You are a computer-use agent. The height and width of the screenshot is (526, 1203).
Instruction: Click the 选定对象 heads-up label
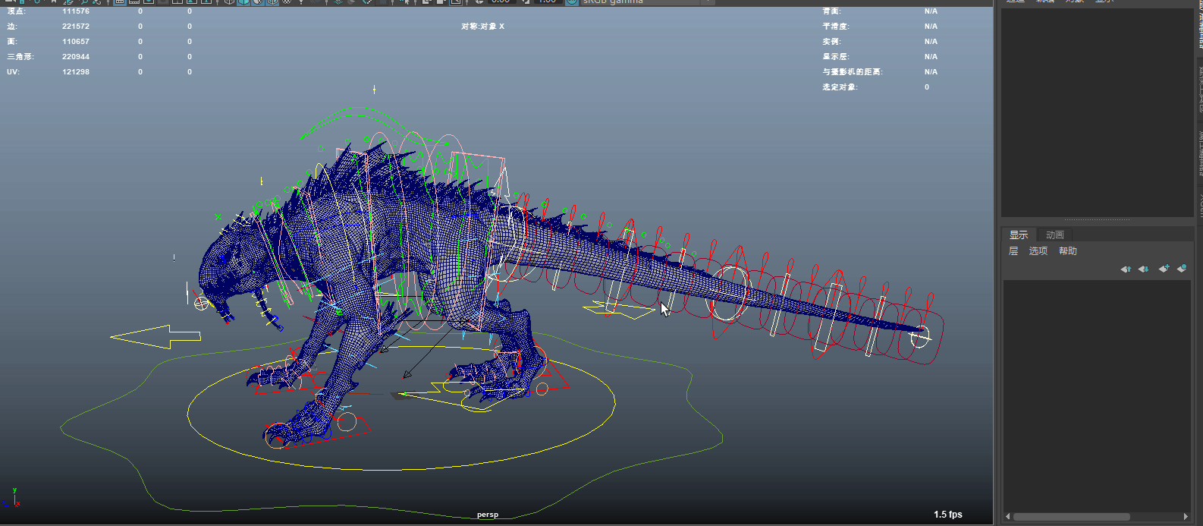840,87
